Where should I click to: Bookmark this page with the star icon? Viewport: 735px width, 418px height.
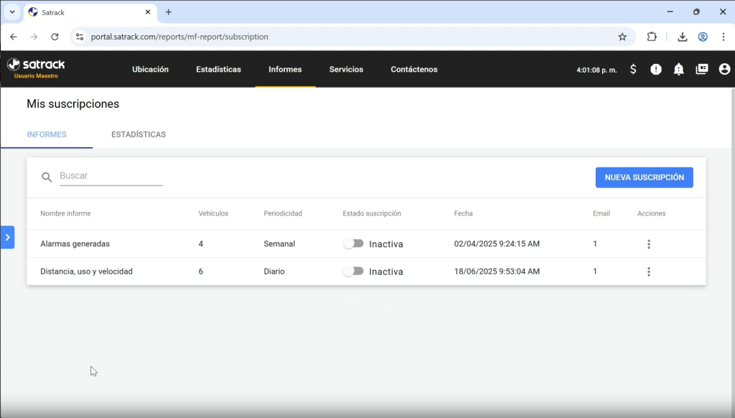click(622, 37)
